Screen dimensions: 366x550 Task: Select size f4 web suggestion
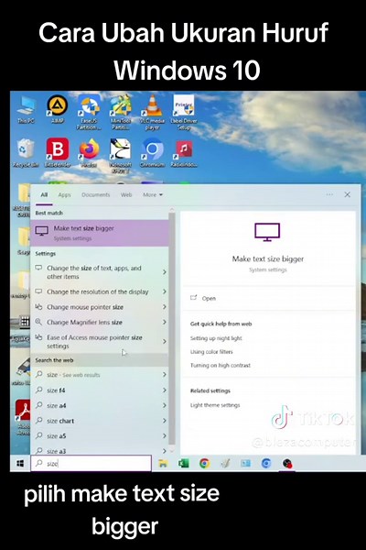coord(94,390)
